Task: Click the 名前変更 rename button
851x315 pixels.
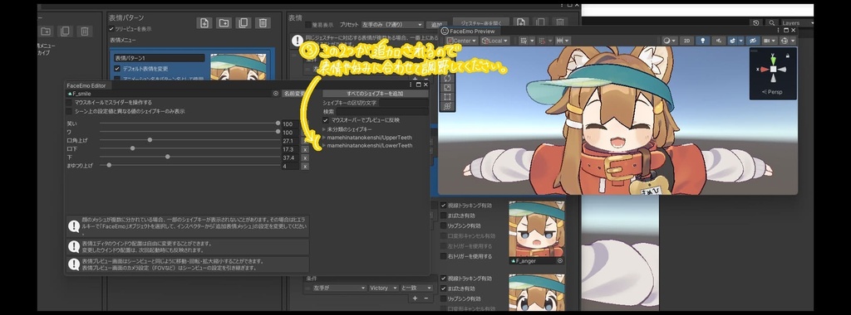Action: [x=294, y=94]
